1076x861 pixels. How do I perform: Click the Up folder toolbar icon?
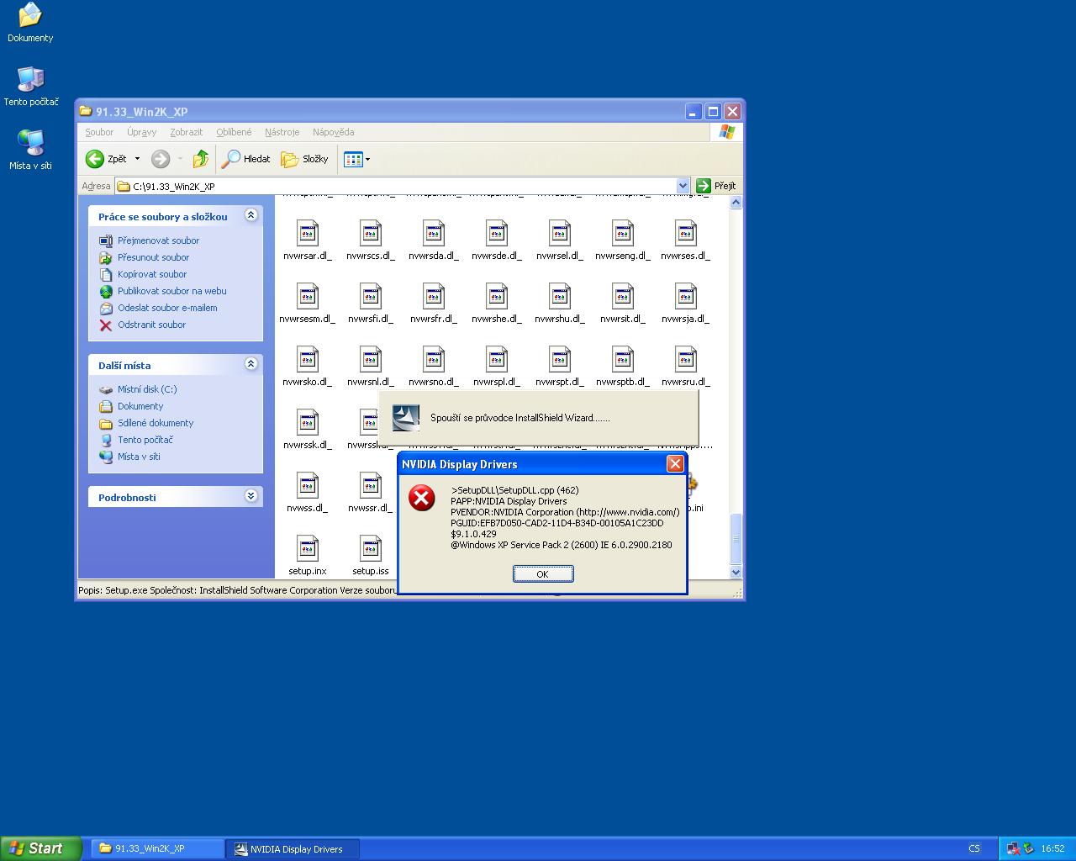(200, 159)
